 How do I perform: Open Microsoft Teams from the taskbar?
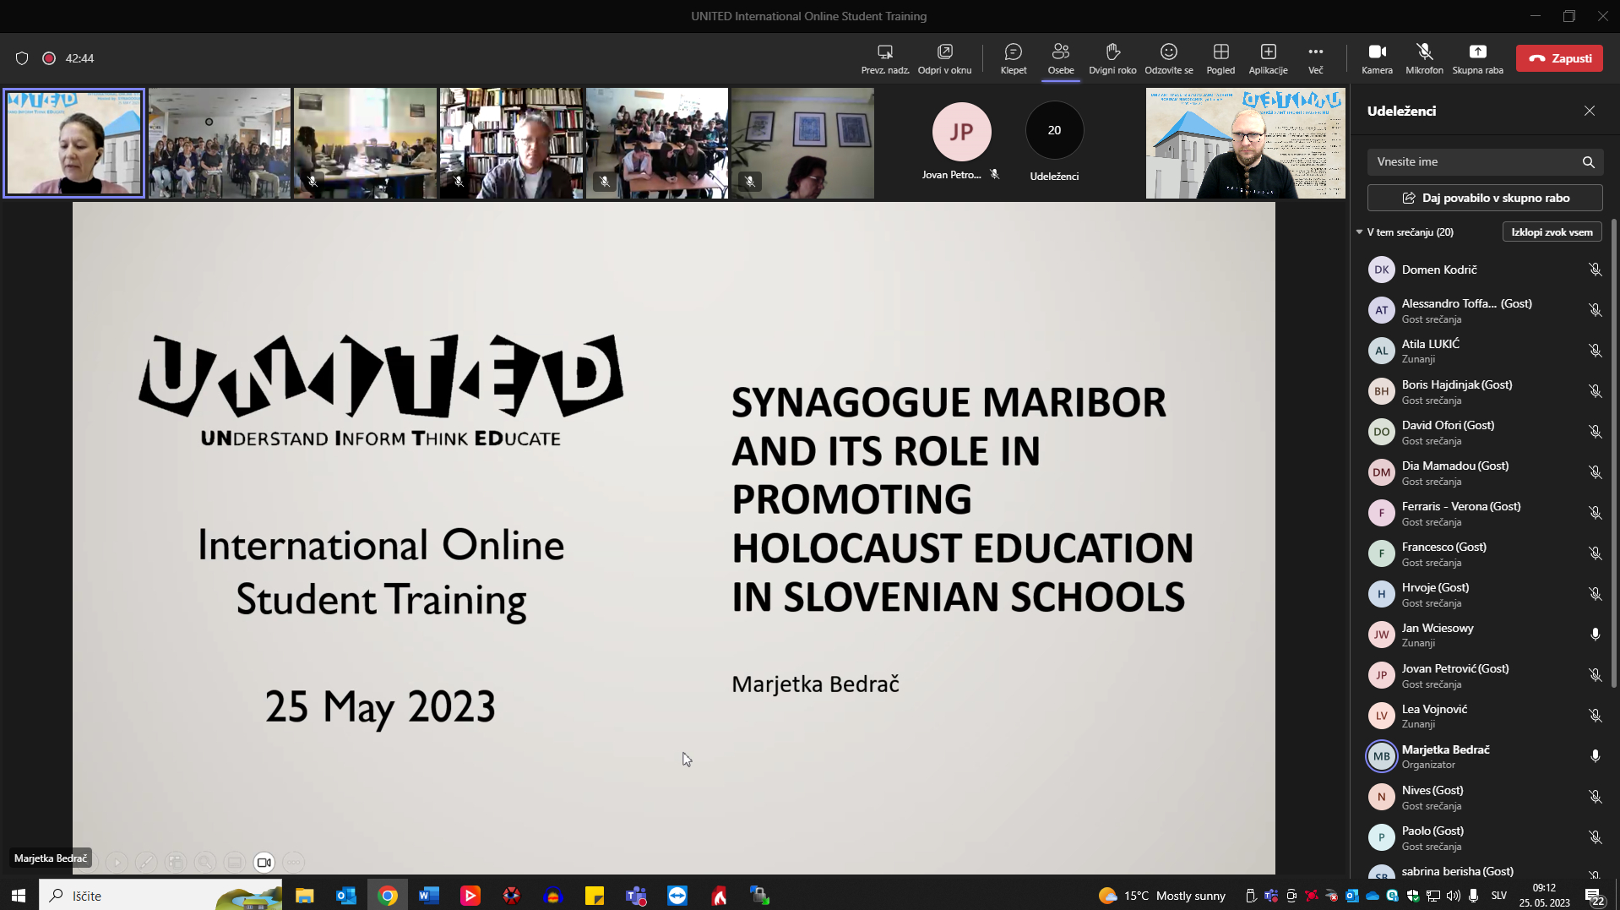coord(636,895)
